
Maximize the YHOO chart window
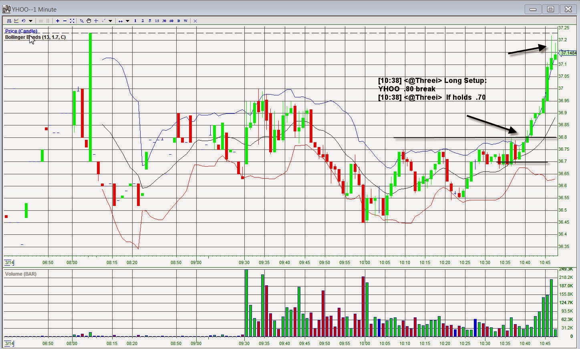(550, 9)
